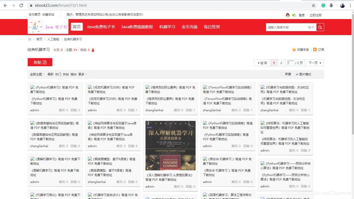Viewport: 354px width, 199px height.
Task: Switch to the 机器学习 navigation tab
Action: [x=167, y=27]
